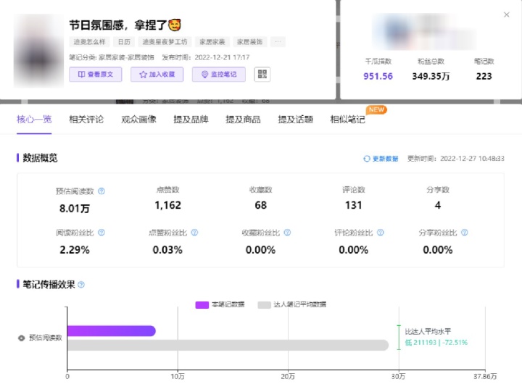Click 预估阅读数 value 8.01万
Image resolution: width=522 pixels, height=387 pixels.
click(x=75, y=209)
